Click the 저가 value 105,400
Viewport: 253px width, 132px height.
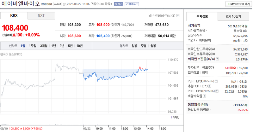click(x=103, y=36)
